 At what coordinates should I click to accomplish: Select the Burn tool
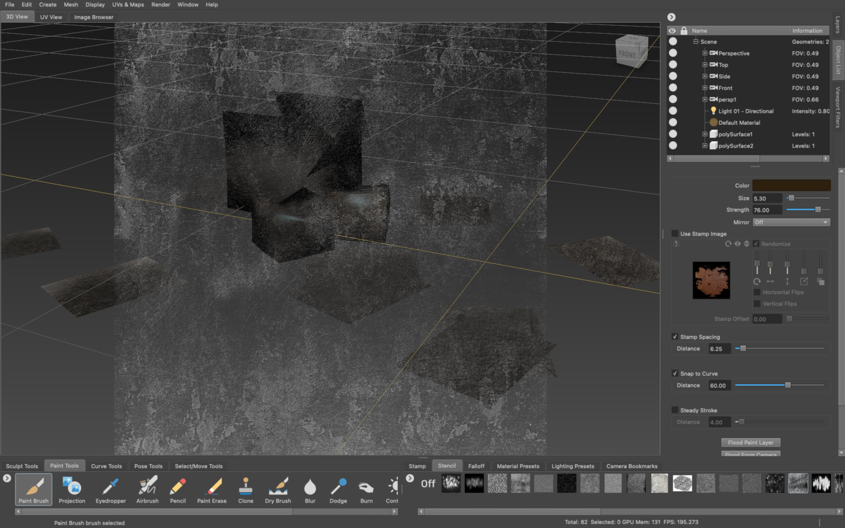point(366,489)
